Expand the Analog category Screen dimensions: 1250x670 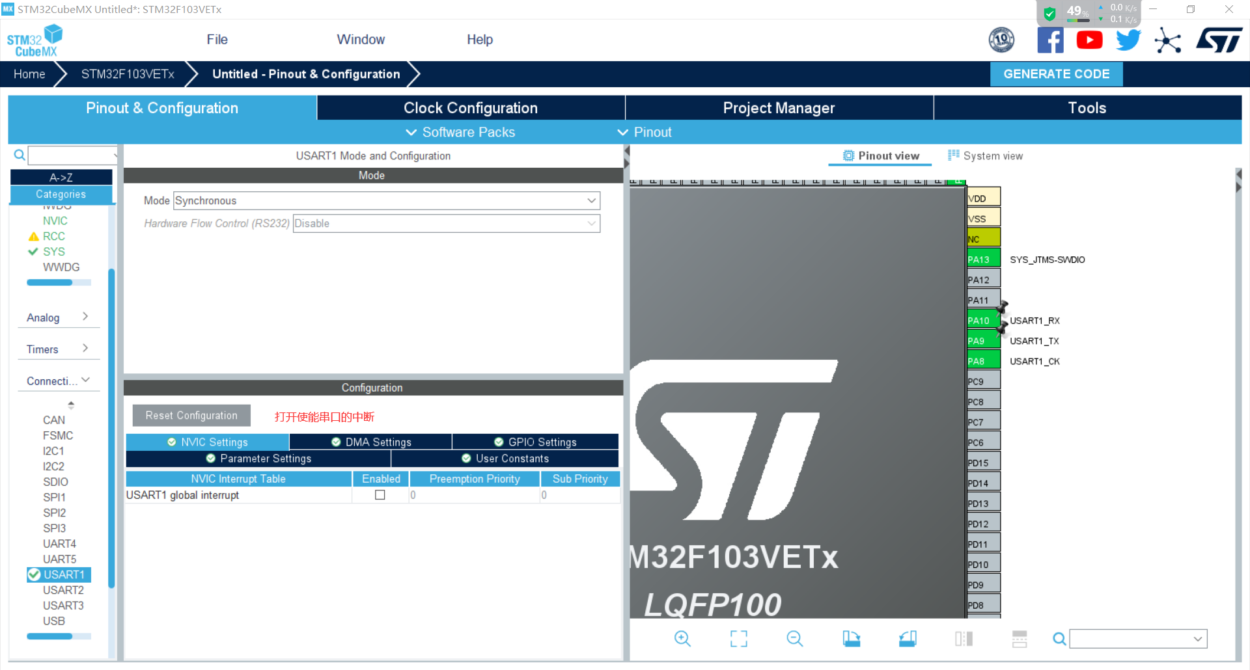(x=58, y=317)
